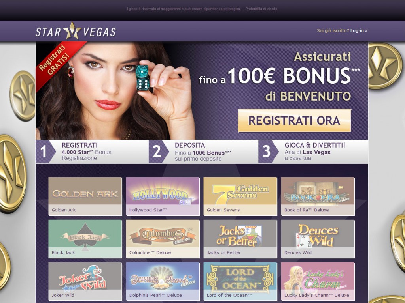405x303 pixels.
Task: Select step 2 Deposita arrow icon
Action: pyautogui.click(x=159, y=151)
